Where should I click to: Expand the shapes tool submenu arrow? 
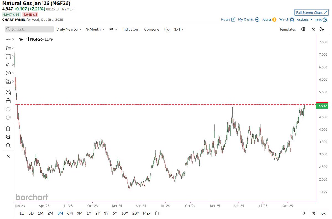click(x=13, y=56)
